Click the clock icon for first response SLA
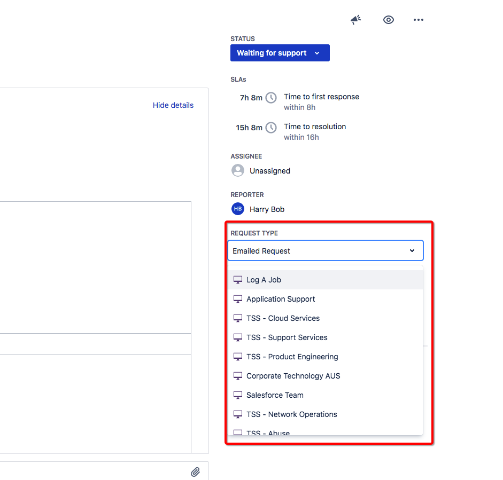 point(271,98)
